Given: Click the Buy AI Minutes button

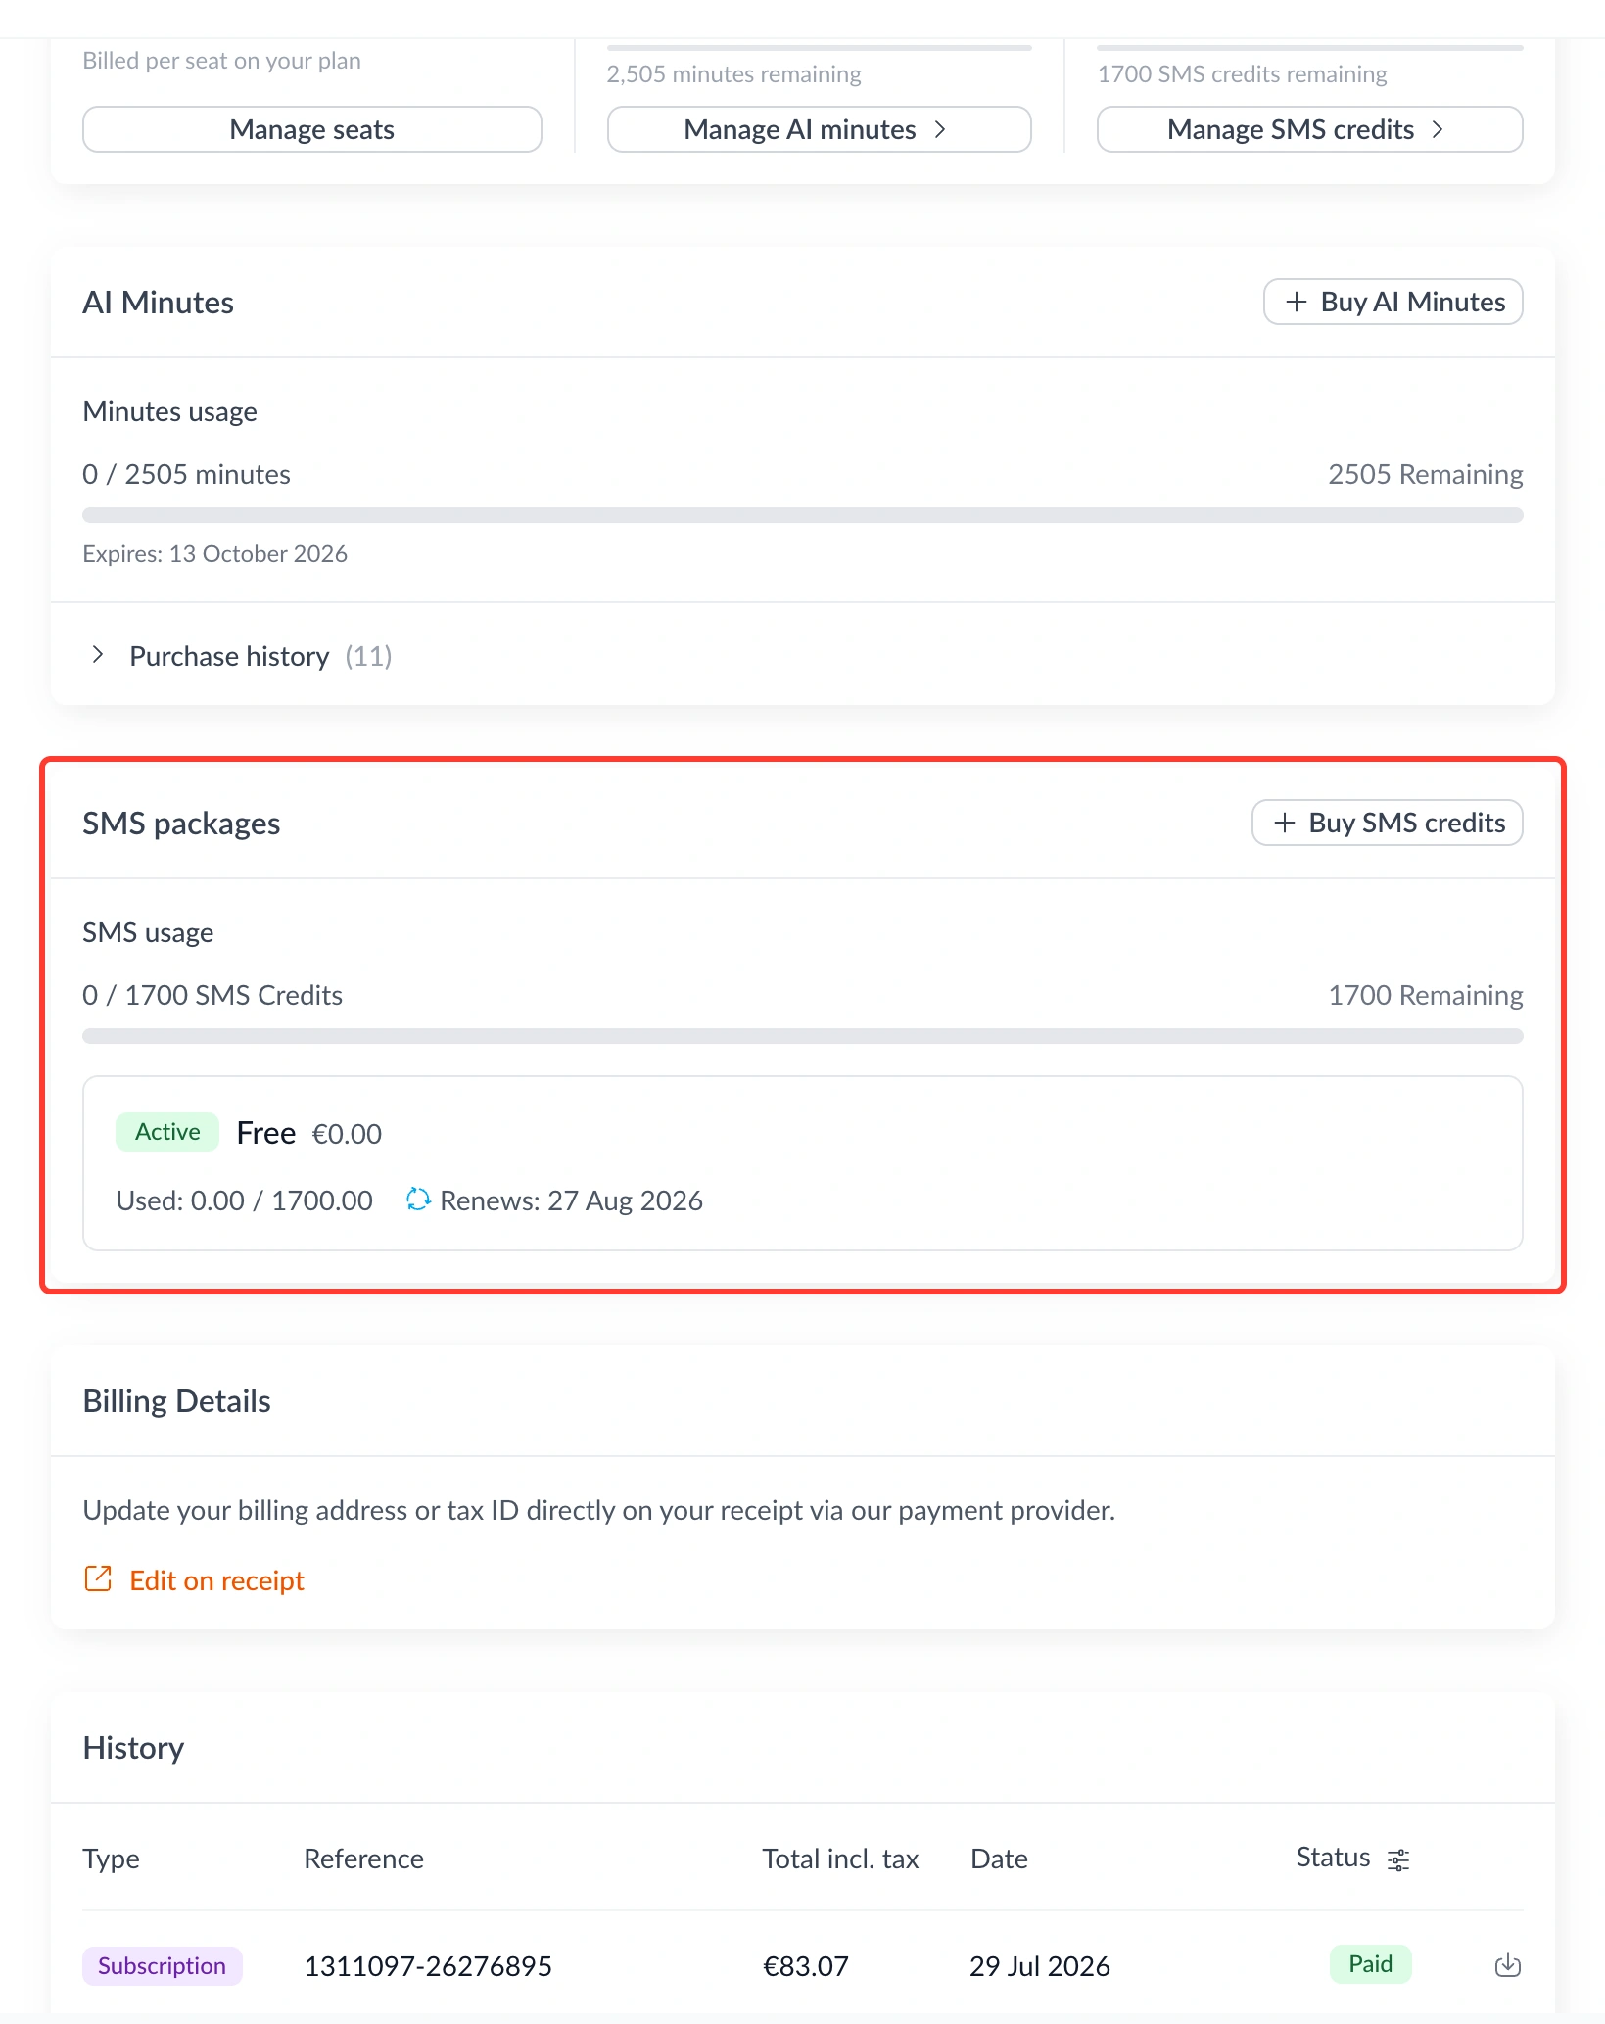Looking at the screenshot, I should coord(1393,302).
